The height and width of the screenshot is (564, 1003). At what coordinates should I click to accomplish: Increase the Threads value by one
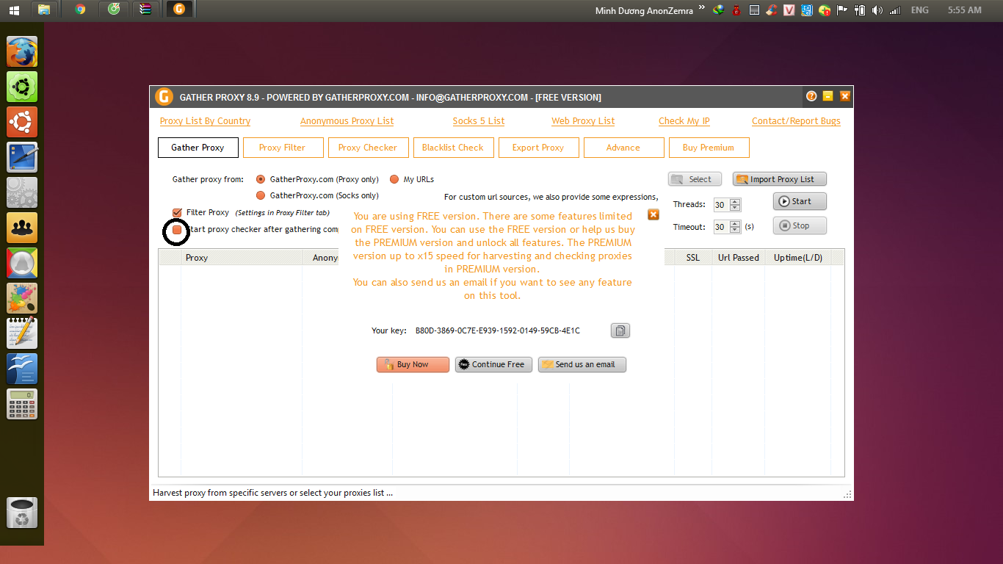tap(736, 202)
